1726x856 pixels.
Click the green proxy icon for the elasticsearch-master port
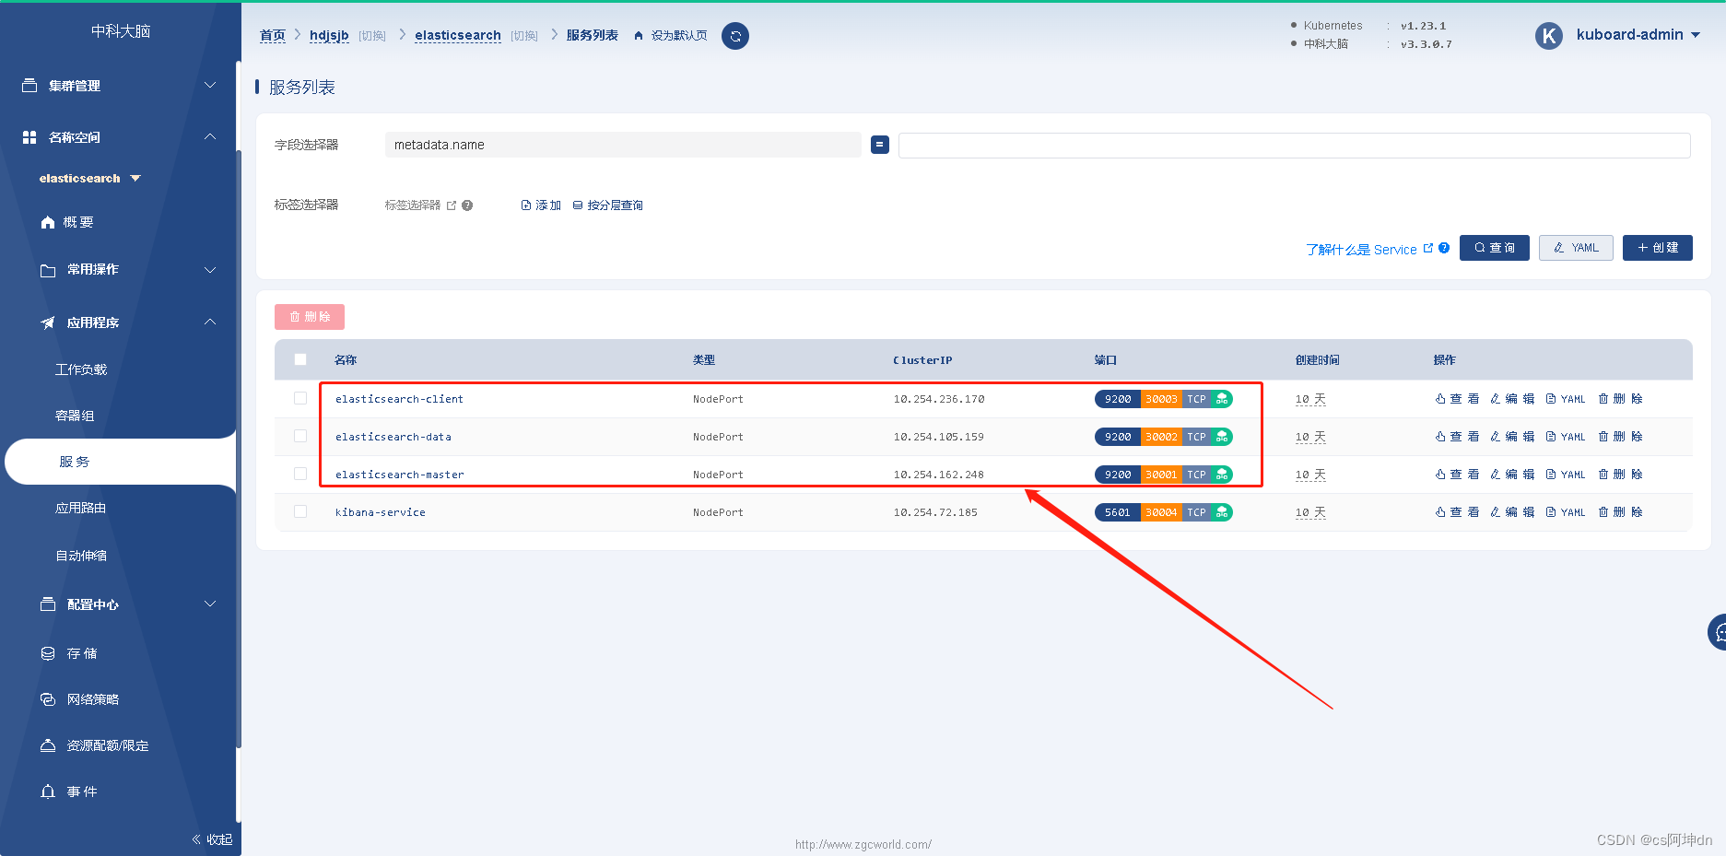pos(1222,475)
